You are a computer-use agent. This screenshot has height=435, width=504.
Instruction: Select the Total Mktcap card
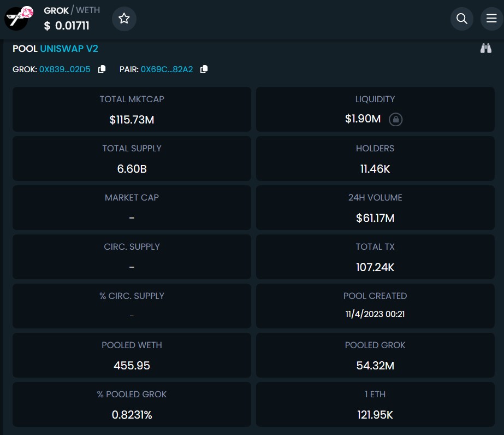click(x=132, y=109)
